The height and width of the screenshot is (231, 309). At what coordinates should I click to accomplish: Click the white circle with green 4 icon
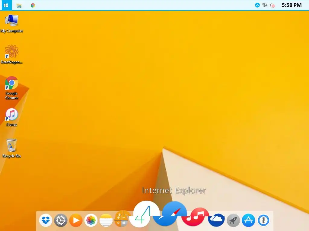coord(145,214)
